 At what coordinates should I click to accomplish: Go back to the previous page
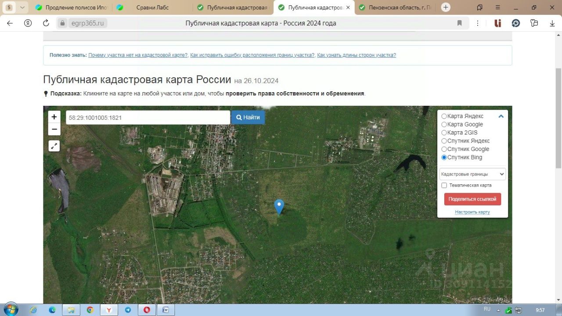coord(10,23)
